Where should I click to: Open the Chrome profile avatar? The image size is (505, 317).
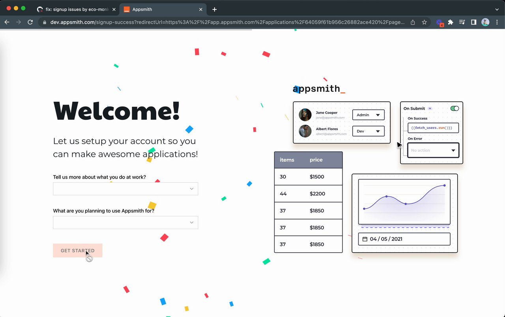pyautogui.click(x=485, y=22)
